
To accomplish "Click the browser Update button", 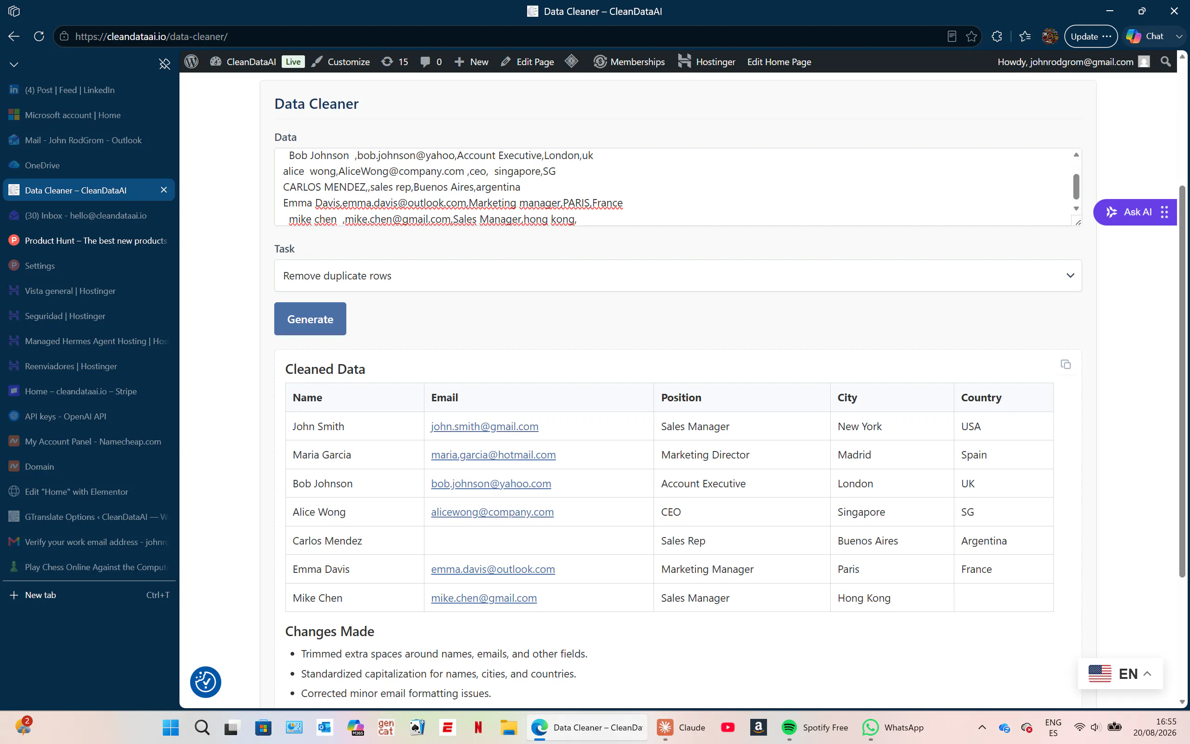I will [1090, 36].
